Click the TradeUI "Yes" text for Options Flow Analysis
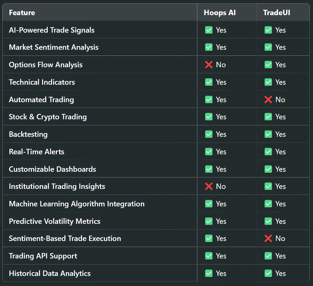Viewport: 313px width, 286px height. [280, 65]
